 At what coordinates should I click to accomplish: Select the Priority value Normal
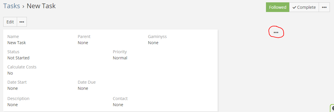tap(120, 58)
